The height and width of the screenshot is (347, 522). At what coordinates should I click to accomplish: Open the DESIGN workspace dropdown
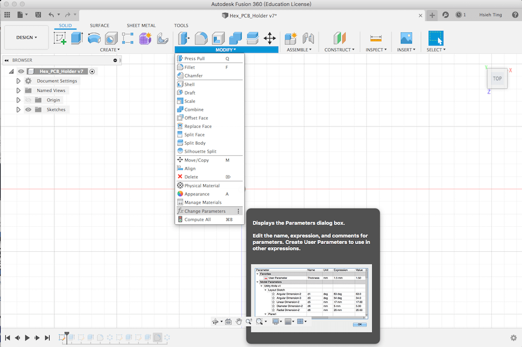pyautogui.click(x=27, y=38)
